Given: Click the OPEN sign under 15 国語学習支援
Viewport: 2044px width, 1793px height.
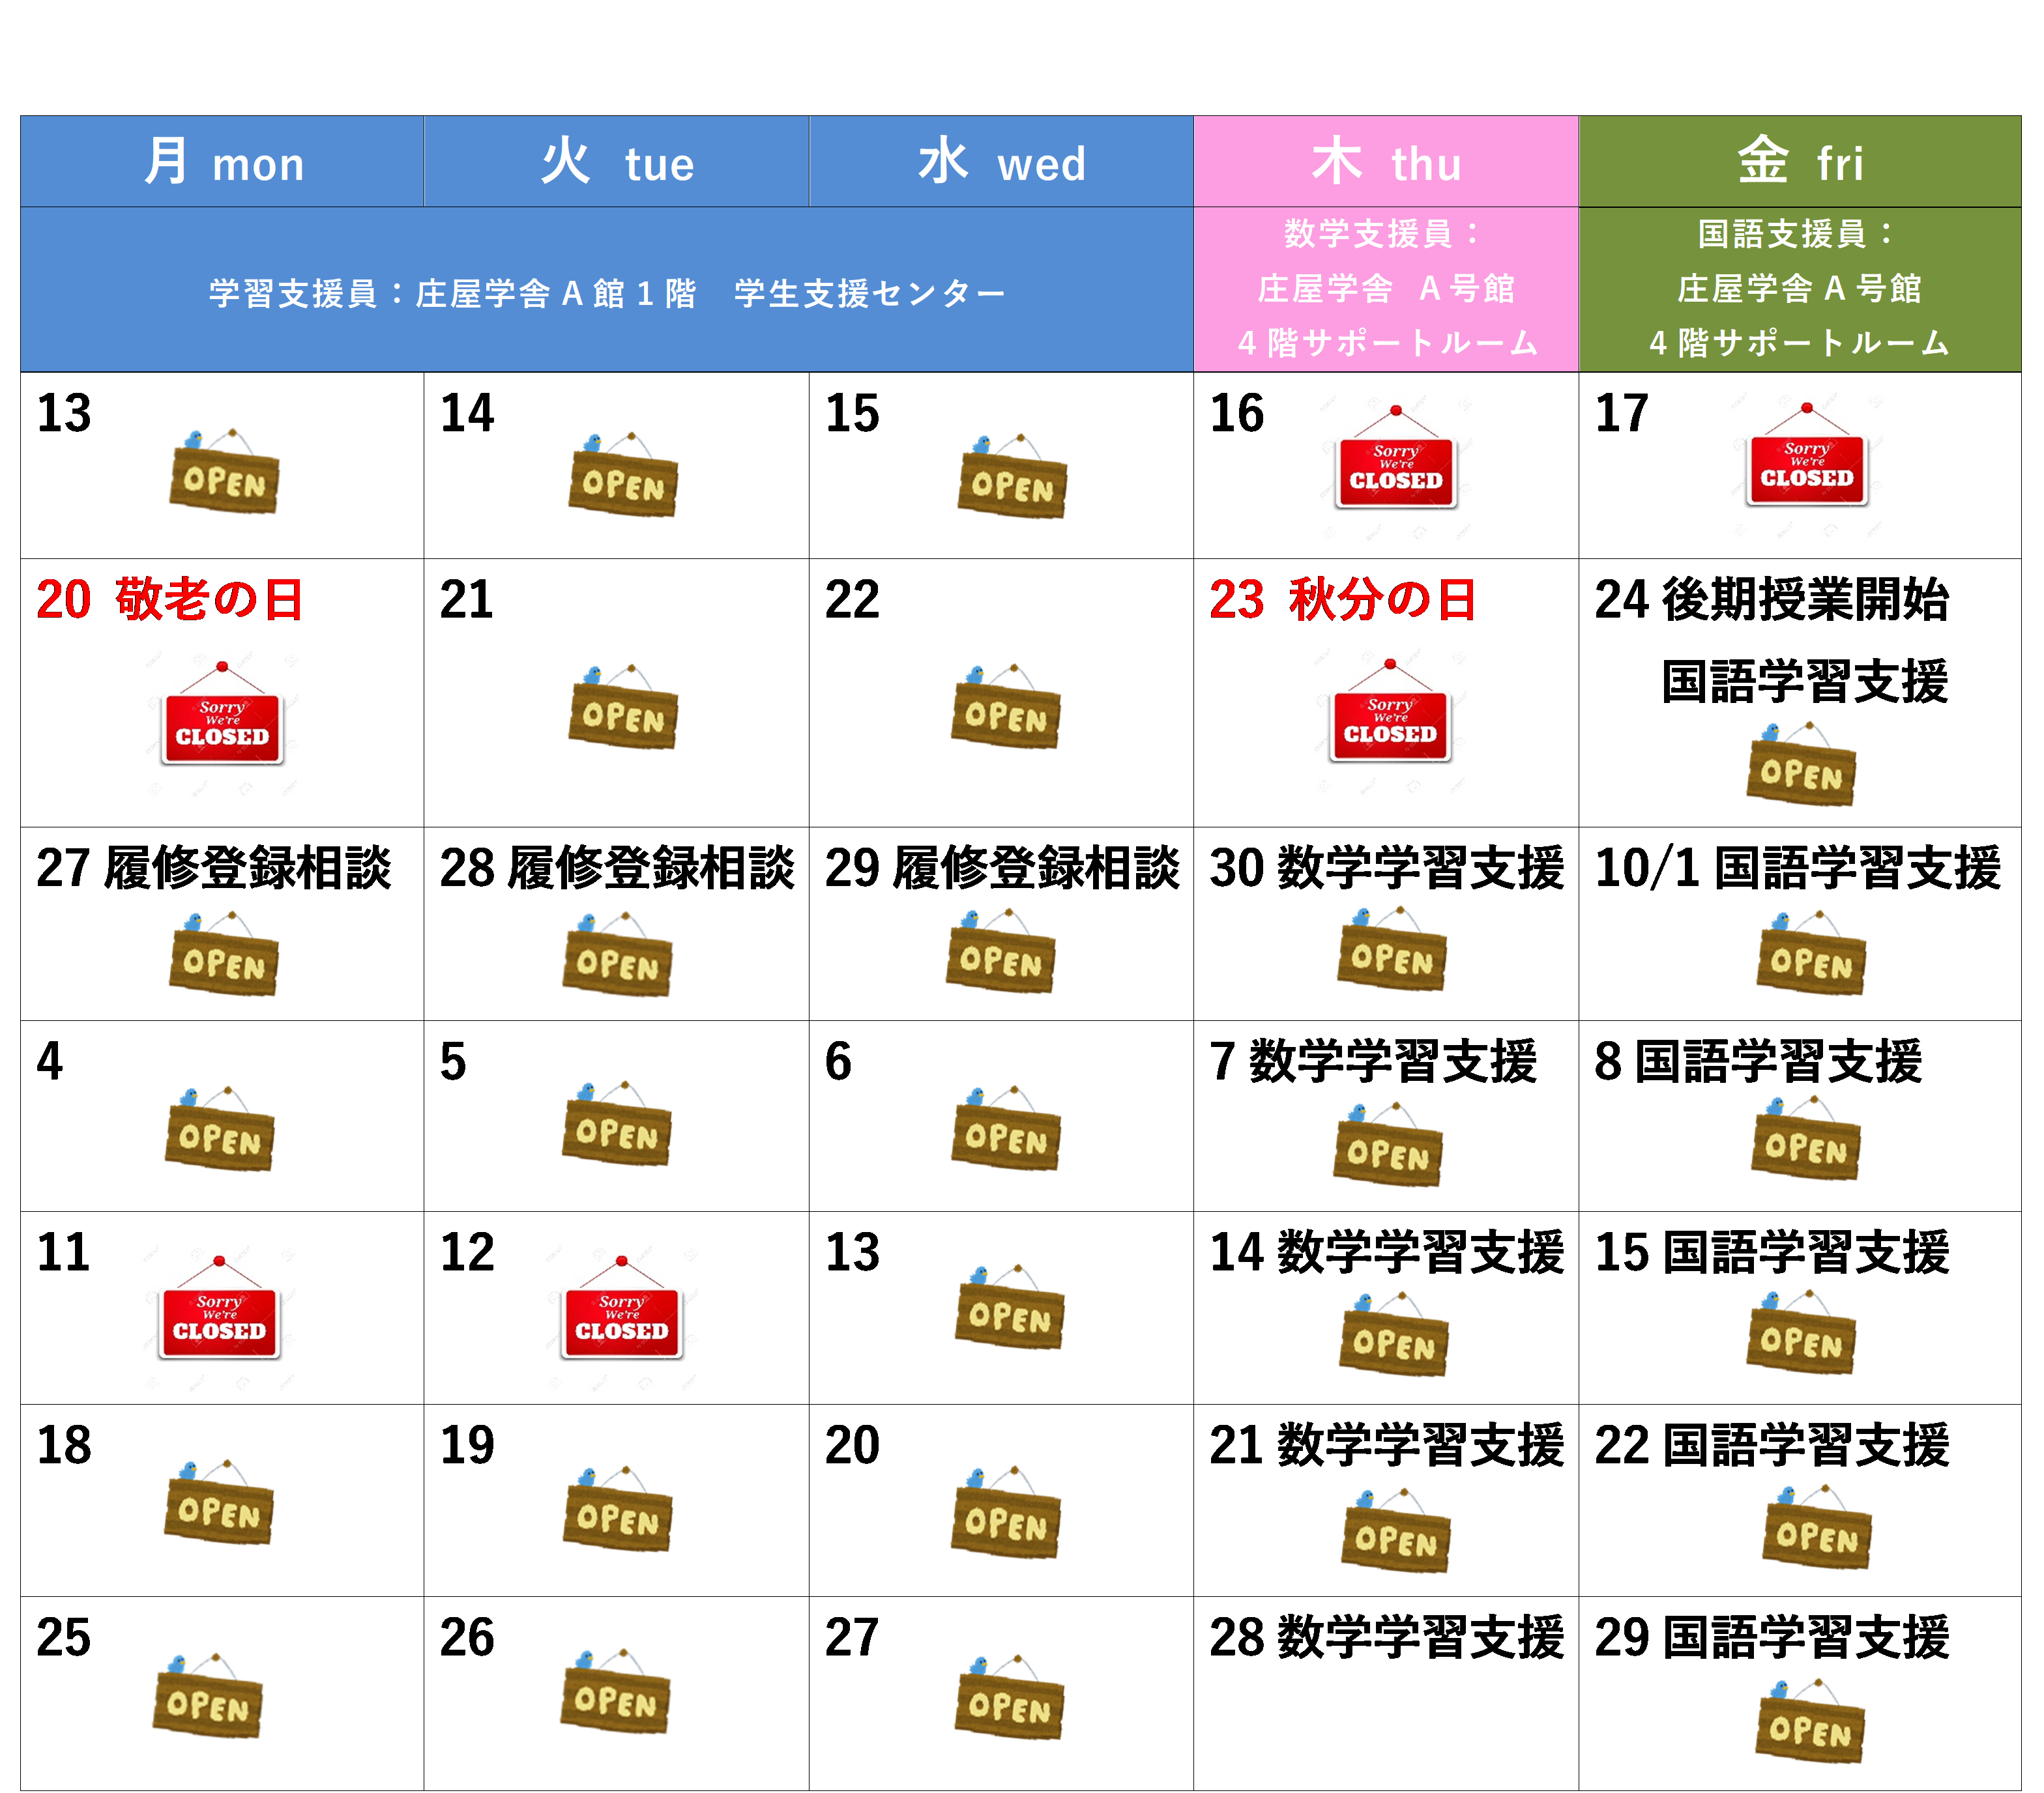Looking at the screenshot, I should point(1801,1331).
